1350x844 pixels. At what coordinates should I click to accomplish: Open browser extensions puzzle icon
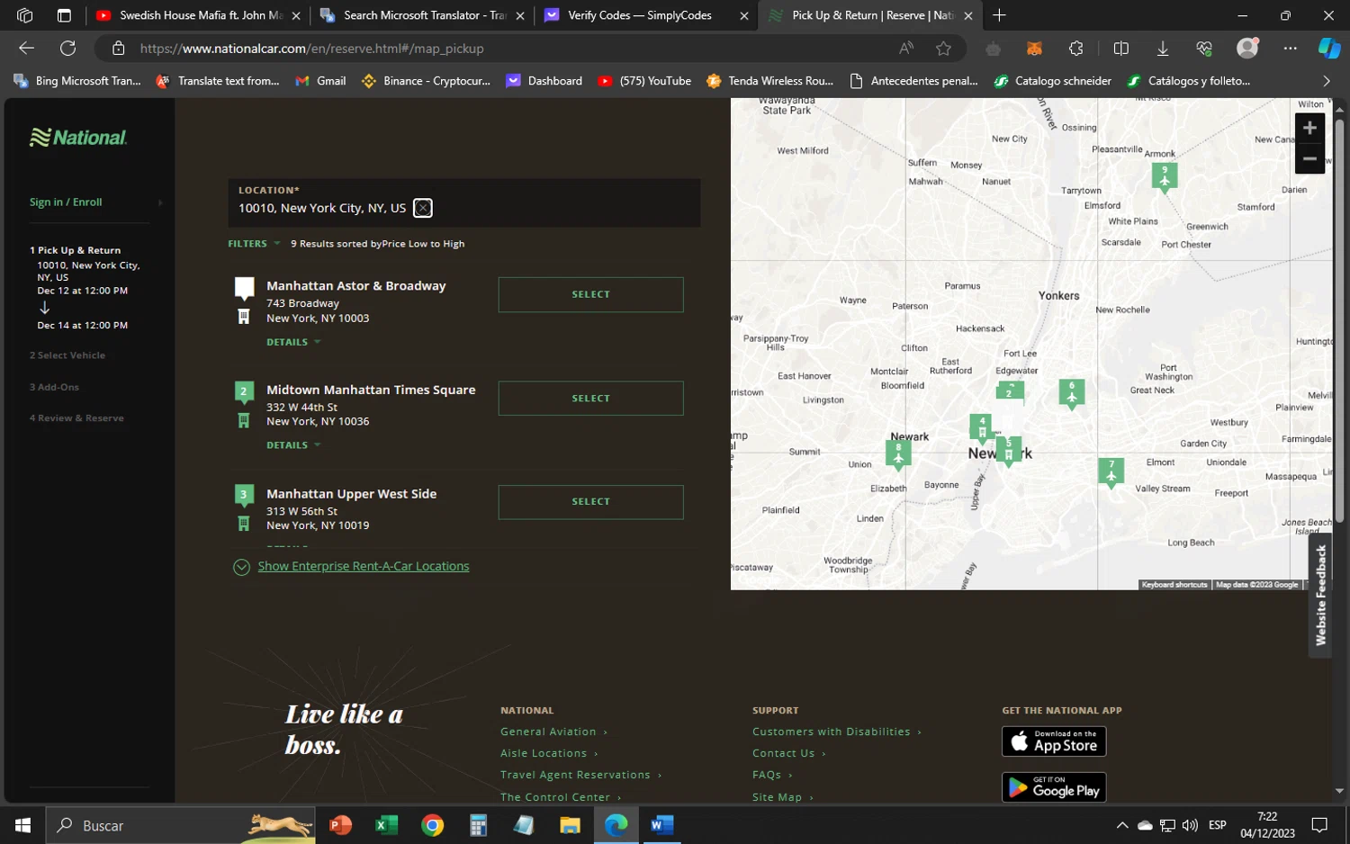pos(1075,49)
